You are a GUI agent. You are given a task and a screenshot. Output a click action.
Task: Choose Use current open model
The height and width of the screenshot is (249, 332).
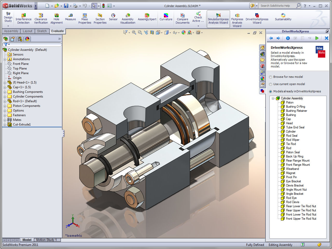(x=271, y=84)
